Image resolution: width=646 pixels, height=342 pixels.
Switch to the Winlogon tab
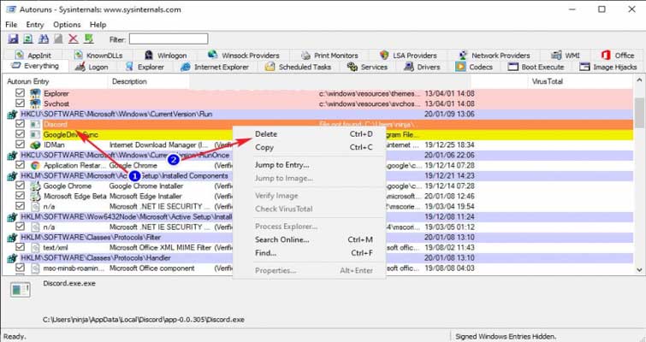(166, 56)
